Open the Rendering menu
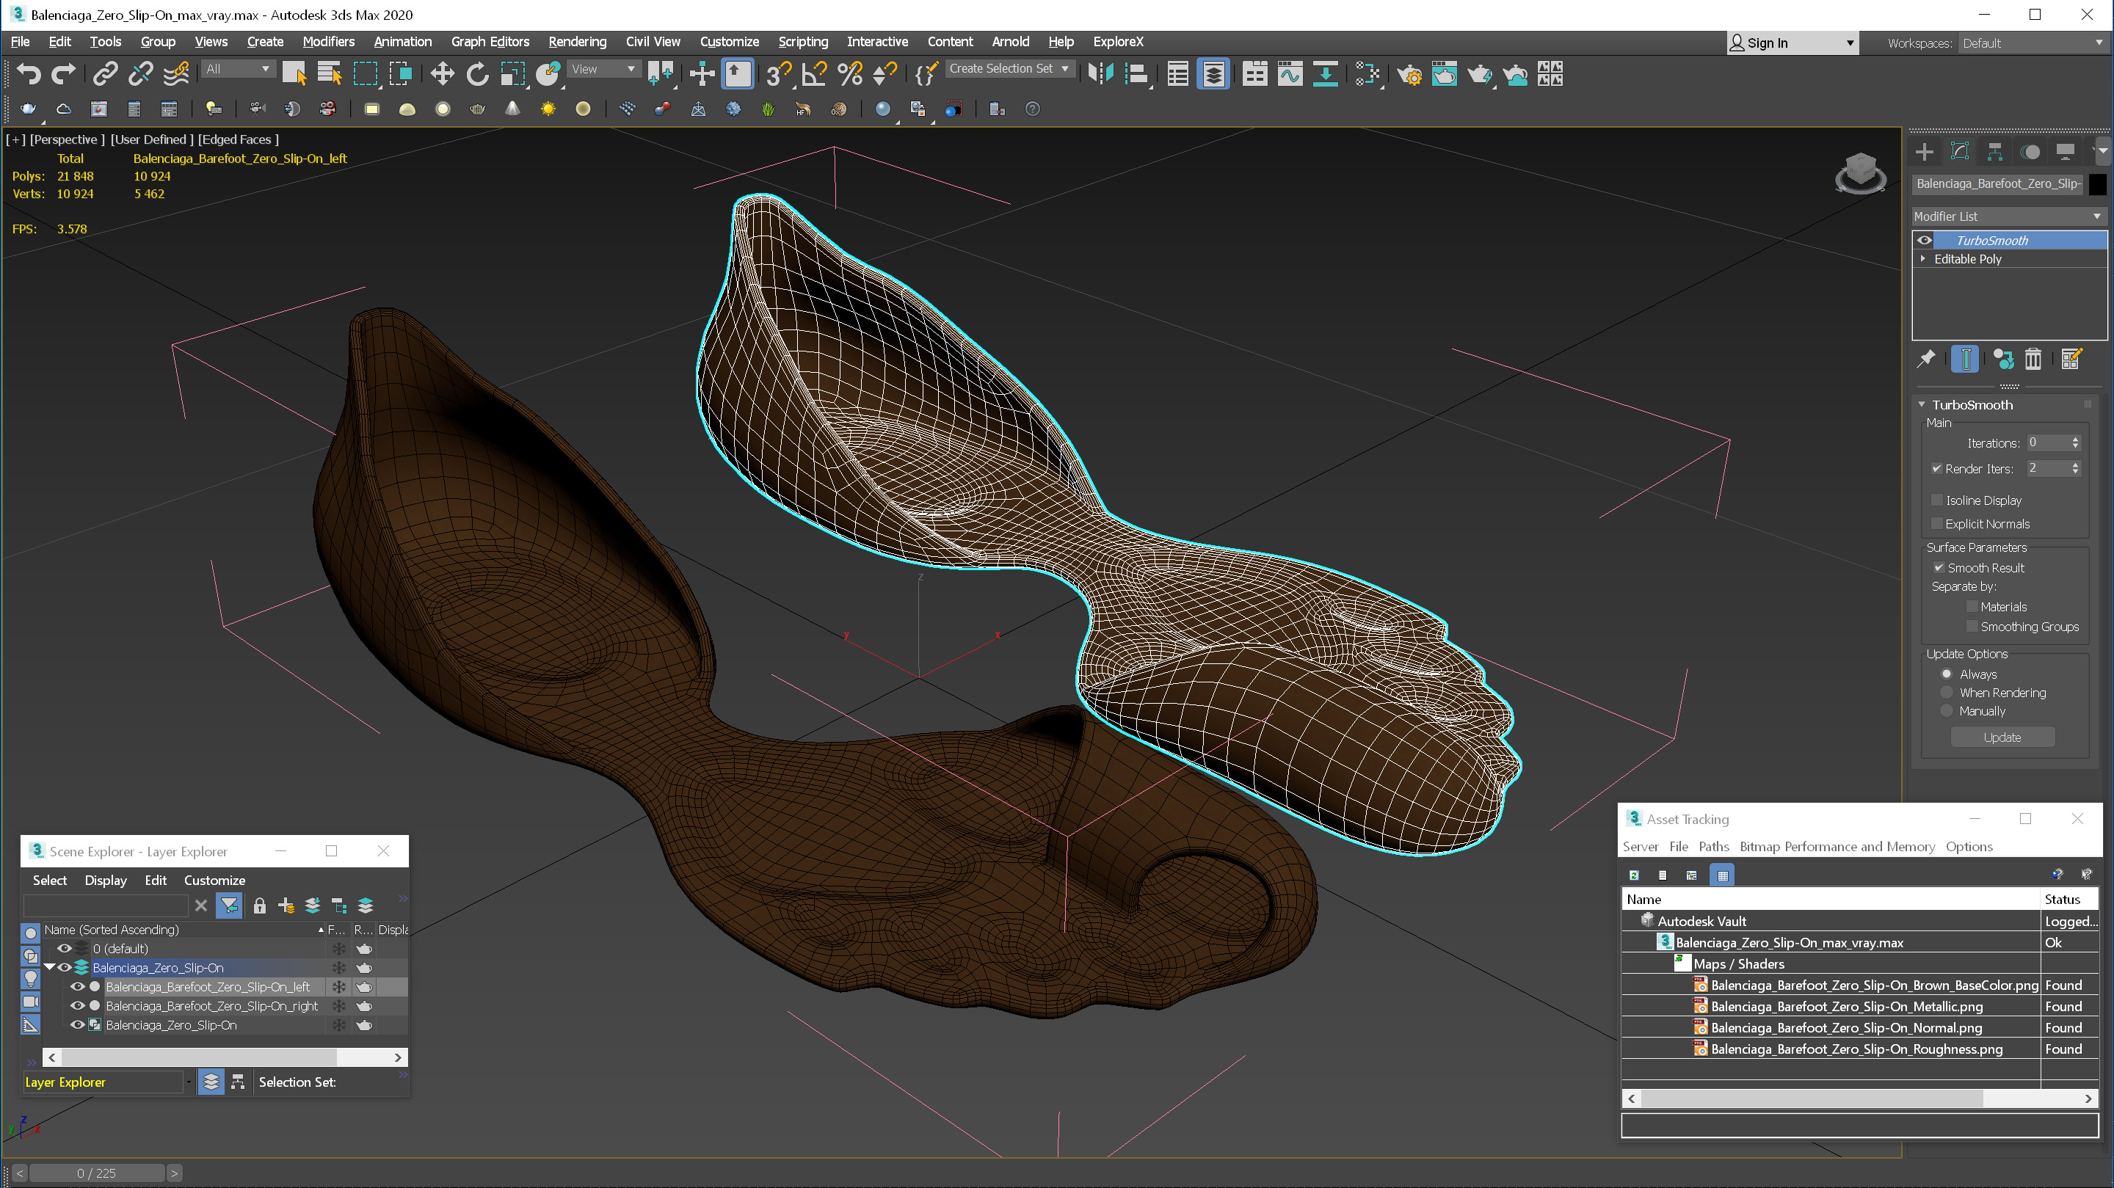2114x1188 pixels. (x=576, y=40)
